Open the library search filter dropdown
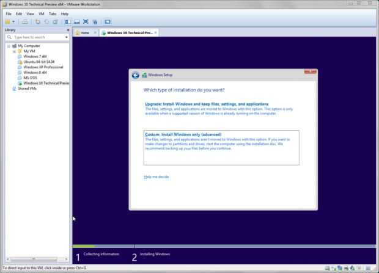The height and width of the screenshot is (273, 379). tap(67, 37)
